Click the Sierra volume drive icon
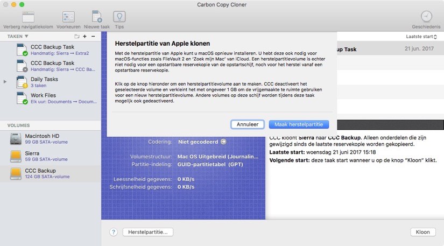Viewport: 444px width, 246px height. [x=16, y=156]
